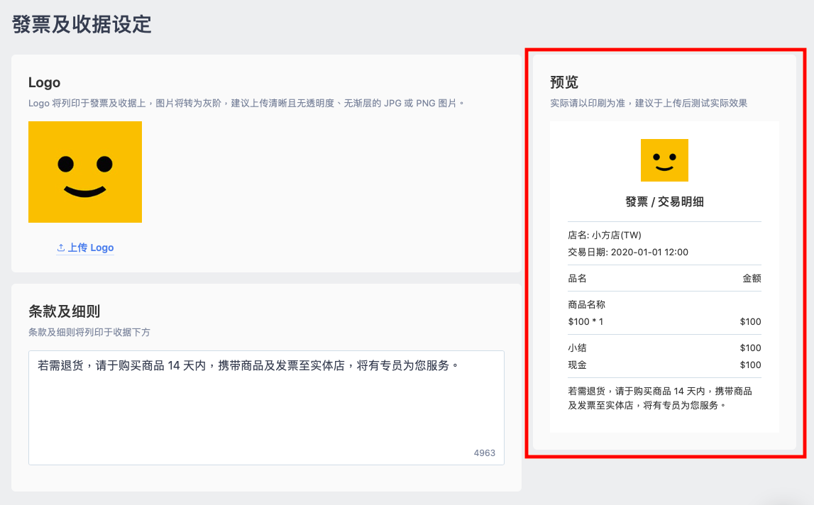The height and width of the screenshot is (505, 814).
Task: Click the 上传 Logo link
Action: [x=85, y=248]
